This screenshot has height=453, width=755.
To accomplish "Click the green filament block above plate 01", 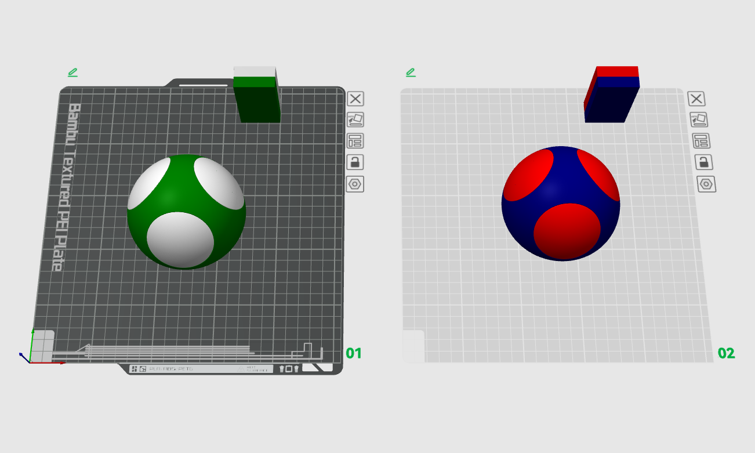I will (257, 96).
